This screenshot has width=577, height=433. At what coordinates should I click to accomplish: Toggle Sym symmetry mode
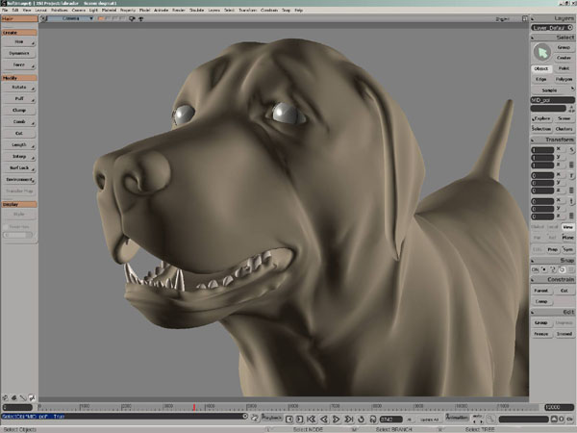click(x=568, y=247)
